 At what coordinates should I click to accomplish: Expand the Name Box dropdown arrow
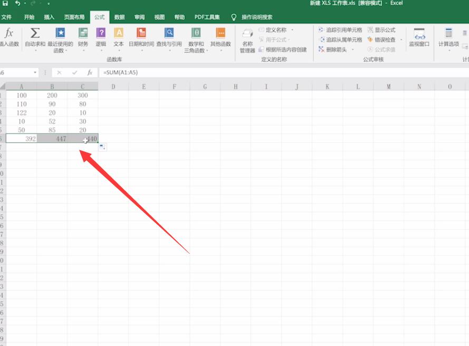[35, 72]
